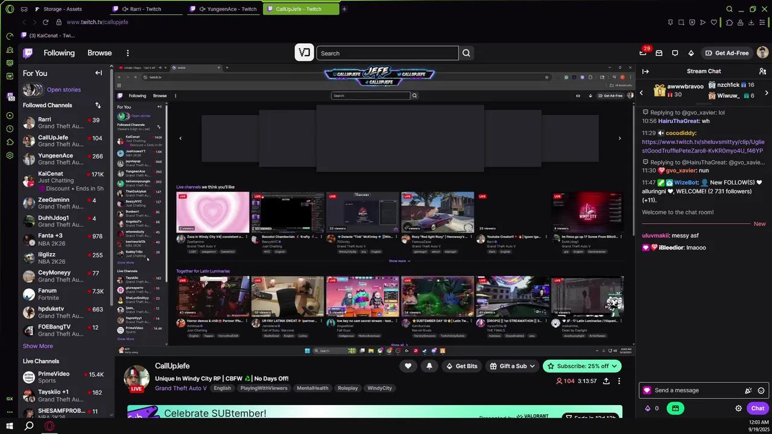The height and width of the screenshot is (434, 772).
Task: Open the chat bubble notifications icon
Action: [x=675, y=53]
